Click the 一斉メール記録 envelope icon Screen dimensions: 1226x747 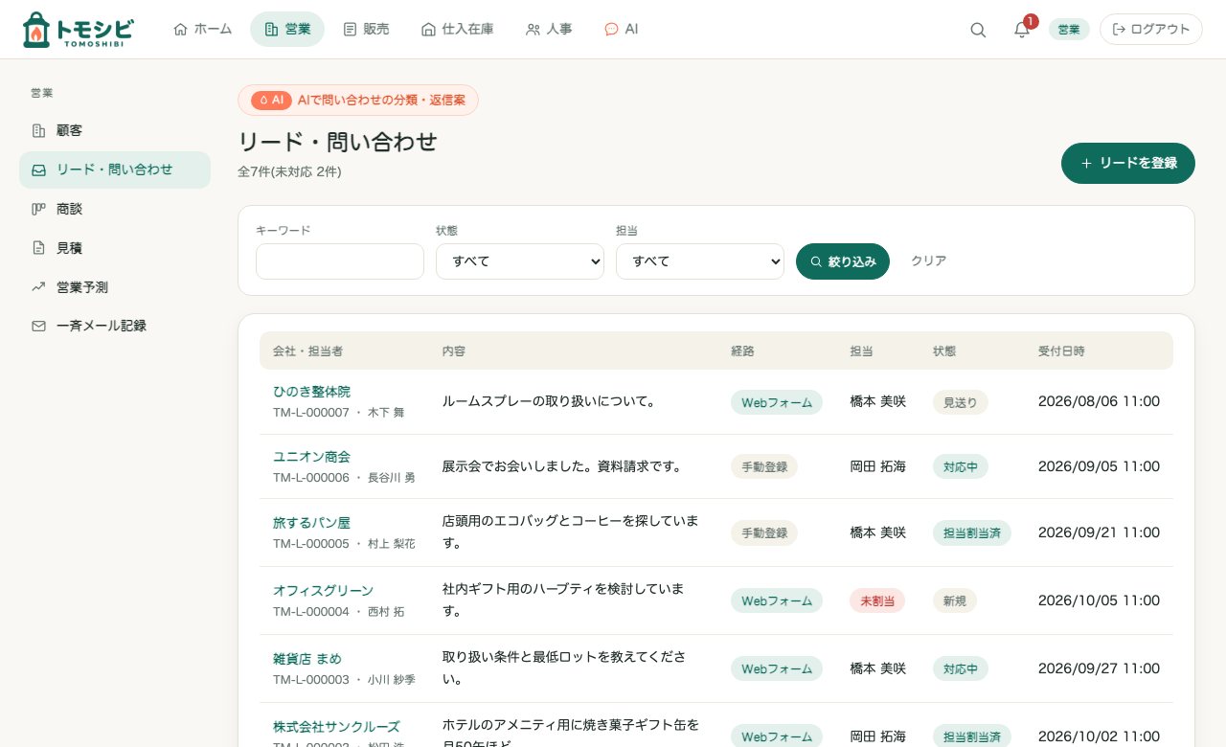tap(38, 326)
